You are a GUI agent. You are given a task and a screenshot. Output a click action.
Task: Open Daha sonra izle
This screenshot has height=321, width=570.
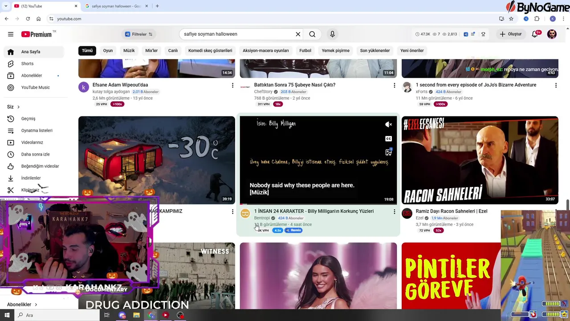tap(34, 154)
